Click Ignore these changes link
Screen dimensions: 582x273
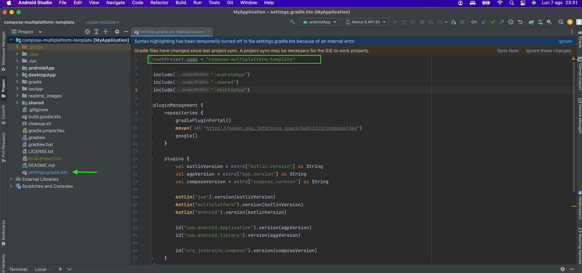(x=548, y=51)
